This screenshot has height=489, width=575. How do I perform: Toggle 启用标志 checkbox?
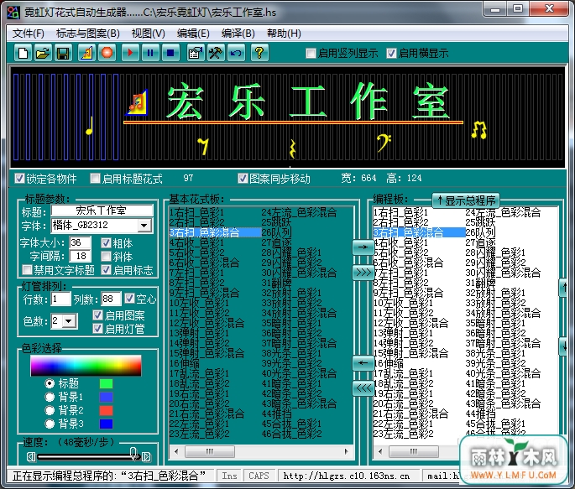(x=106, y=270)
